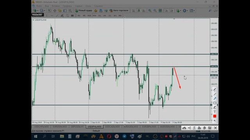Switch to the GBPUSD,H1 chart tab
This screenshot has width=250, height=140.
point(77,127)
